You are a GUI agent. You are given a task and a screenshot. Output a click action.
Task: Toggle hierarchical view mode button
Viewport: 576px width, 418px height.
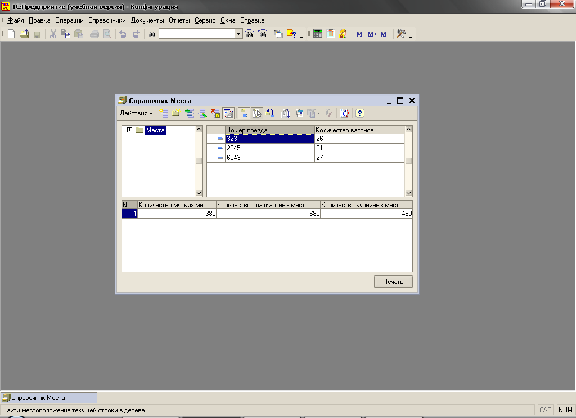click(244, 113)
